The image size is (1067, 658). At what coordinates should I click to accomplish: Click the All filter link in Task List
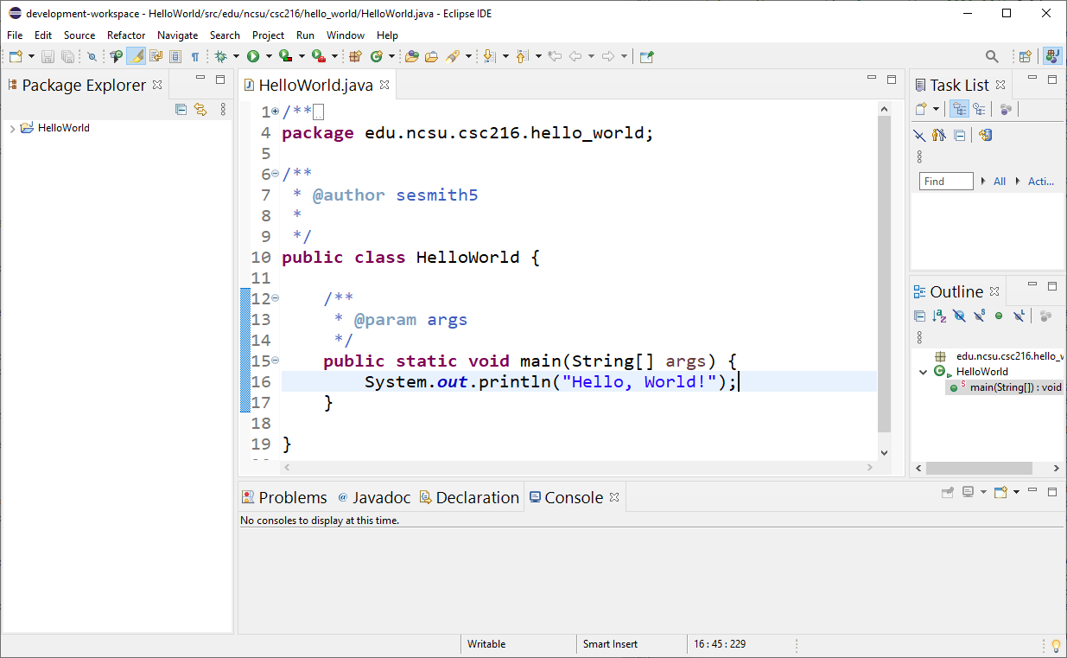pyautogui.click(x=1000, y=181)
